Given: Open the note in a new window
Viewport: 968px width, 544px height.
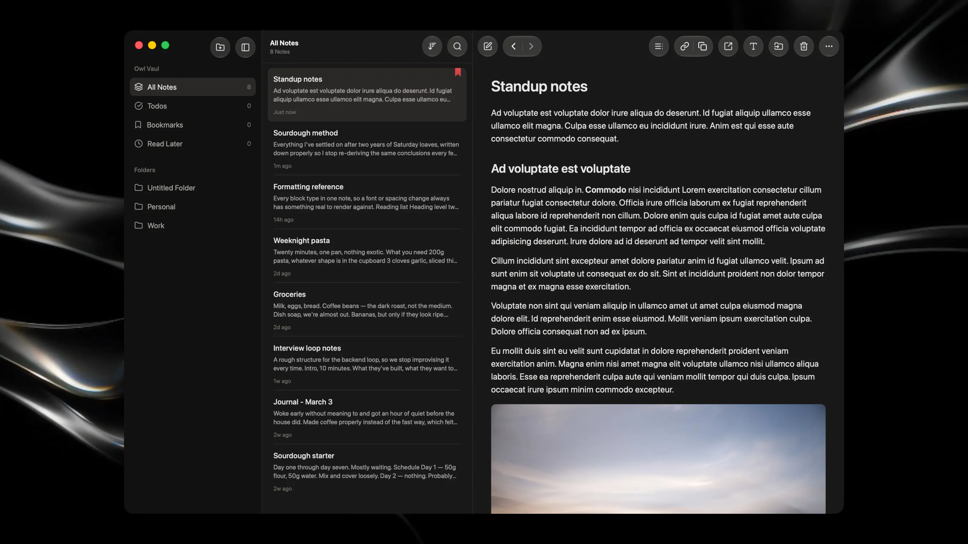Looking at the screenshot, I should (x=728, y=46).
